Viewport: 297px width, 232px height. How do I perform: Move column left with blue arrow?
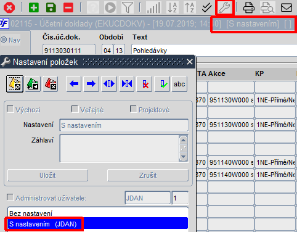pyautogui.click(x=74, y=84)
